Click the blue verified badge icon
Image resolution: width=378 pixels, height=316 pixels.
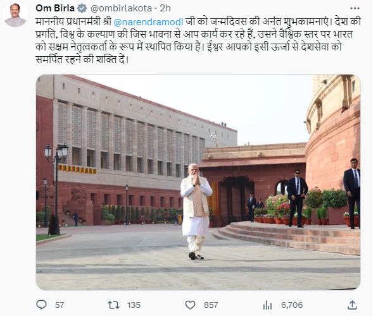(82, 8)
